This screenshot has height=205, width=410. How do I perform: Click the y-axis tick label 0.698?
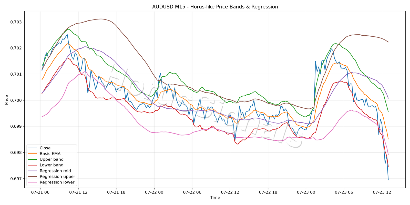[16, 153]
